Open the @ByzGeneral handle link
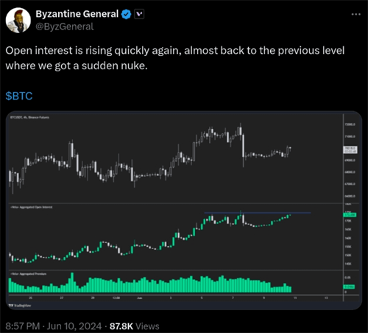This screenshot has height=333, width=368. 65,27
